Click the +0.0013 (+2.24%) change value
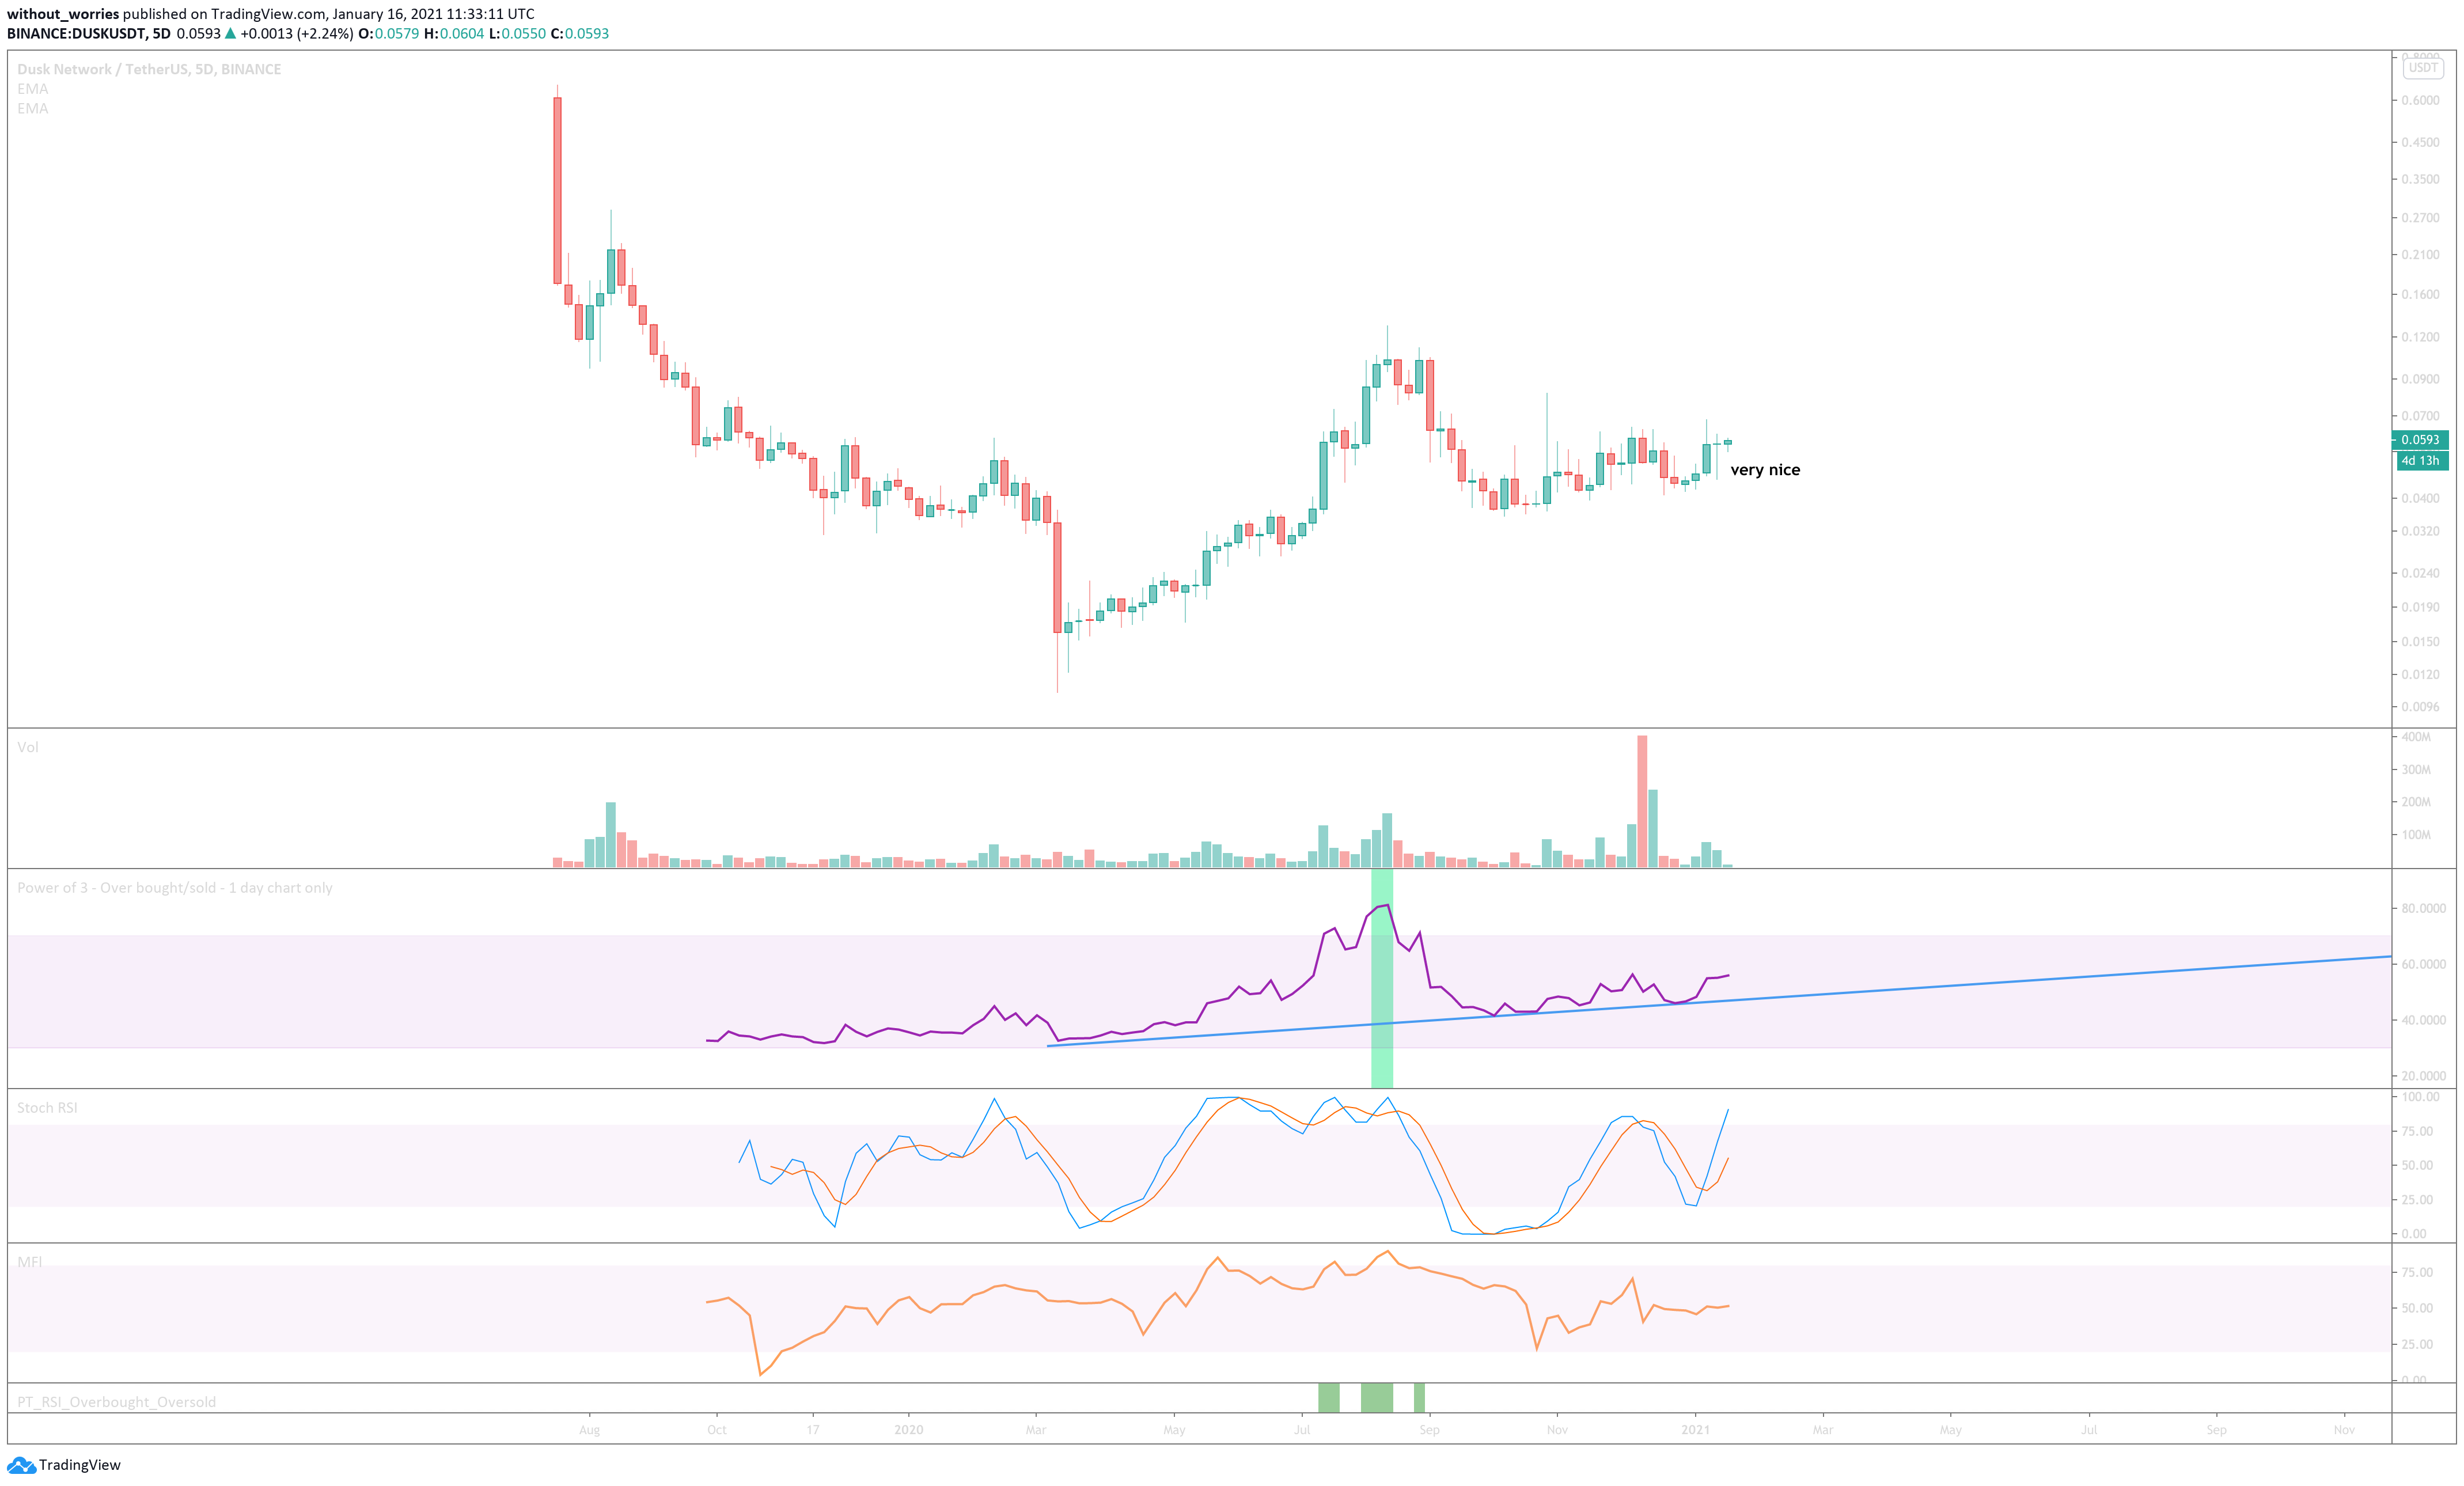The height and width of the screenshot is (1486, 2464). tap(296, 34)
